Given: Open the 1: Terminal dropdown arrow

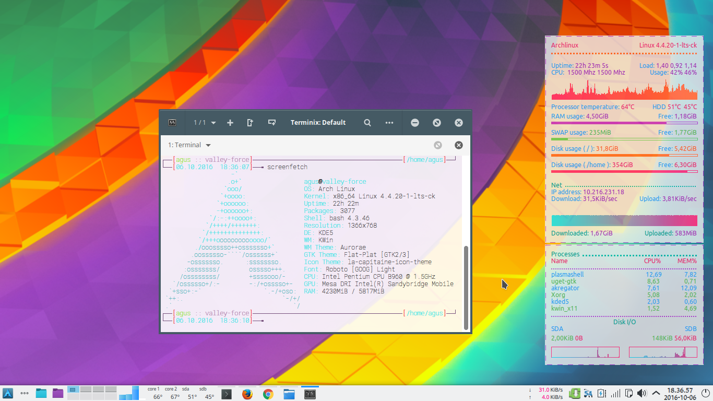Looking at the screenshot, I should (x=208, y=145).
